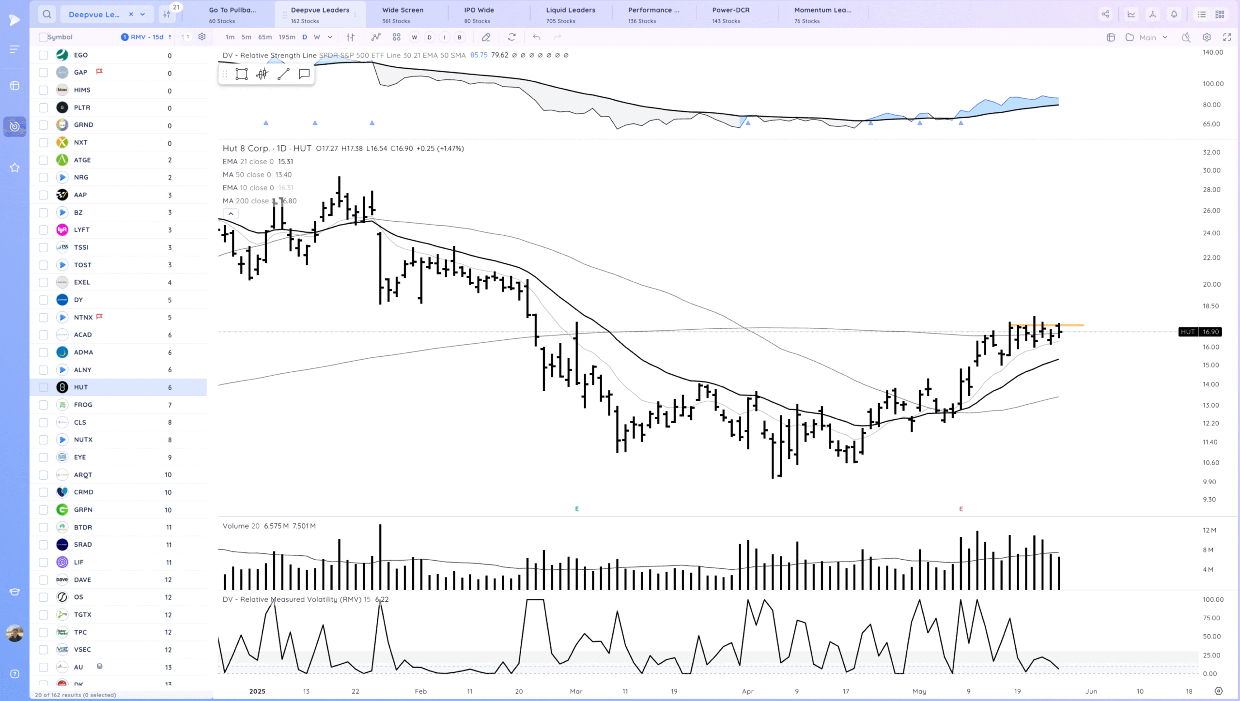The width and height of the screenshot is (1240, 701).
Task: Sort by the RMV - 15d column
Action: pos(147,37)
